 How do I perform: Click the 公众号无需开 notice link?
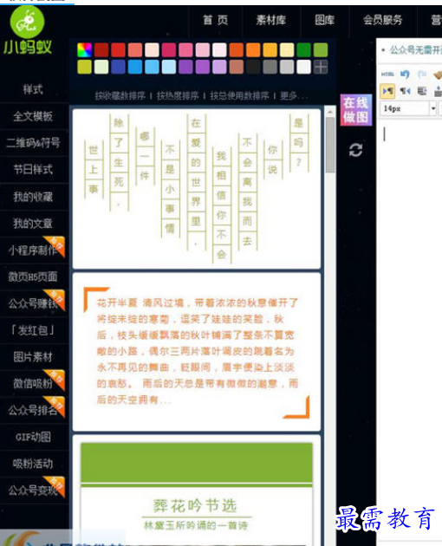click(415, 50)
